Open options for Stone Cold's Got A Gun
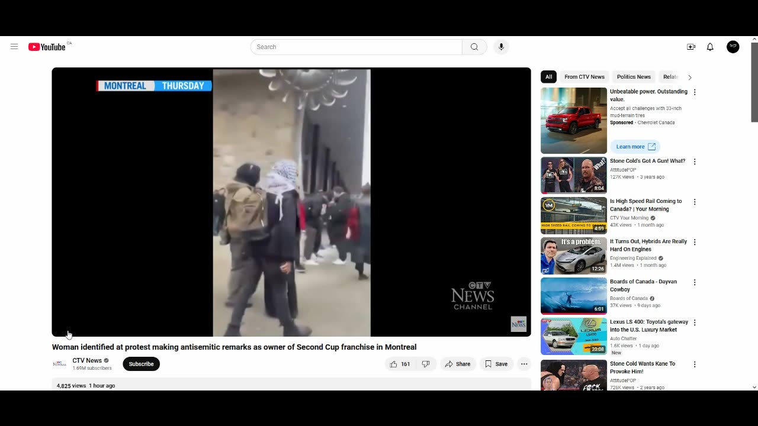Screen dimensions: 758x426 point(695,162)
